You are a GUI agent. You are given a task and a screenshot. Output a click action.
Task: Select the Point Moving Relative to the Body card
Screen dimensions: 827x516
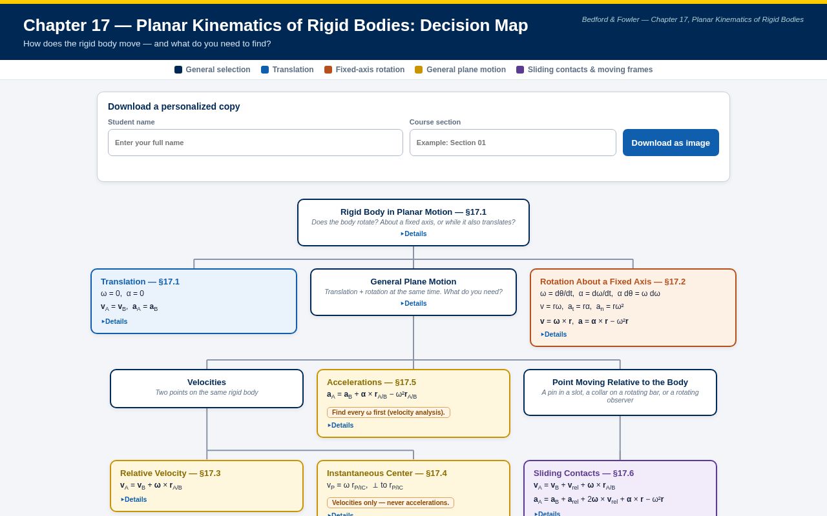(x=620, y=392)
